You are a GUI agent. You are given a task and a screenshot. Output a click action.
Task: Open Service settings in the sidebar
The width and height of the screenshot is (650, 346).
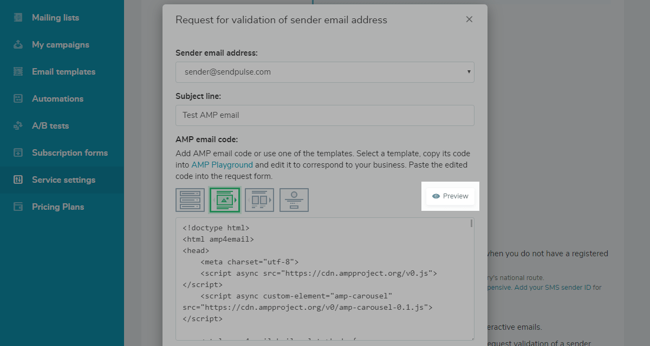point(63,179)
